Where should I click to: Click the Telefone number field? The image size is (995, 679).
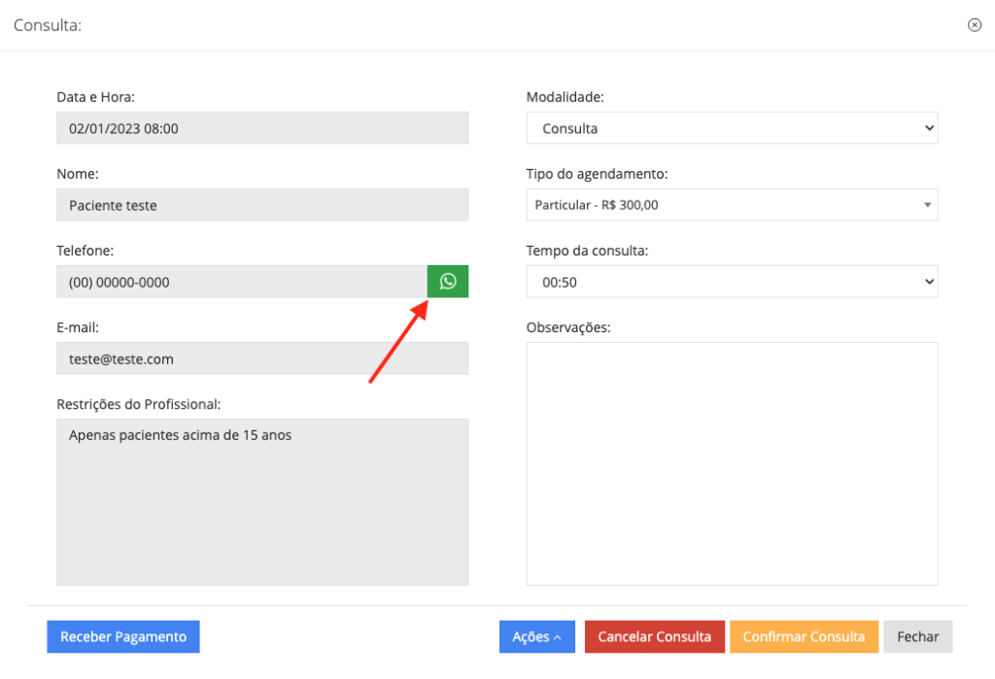pyautogui.click(x=242, y=282)
